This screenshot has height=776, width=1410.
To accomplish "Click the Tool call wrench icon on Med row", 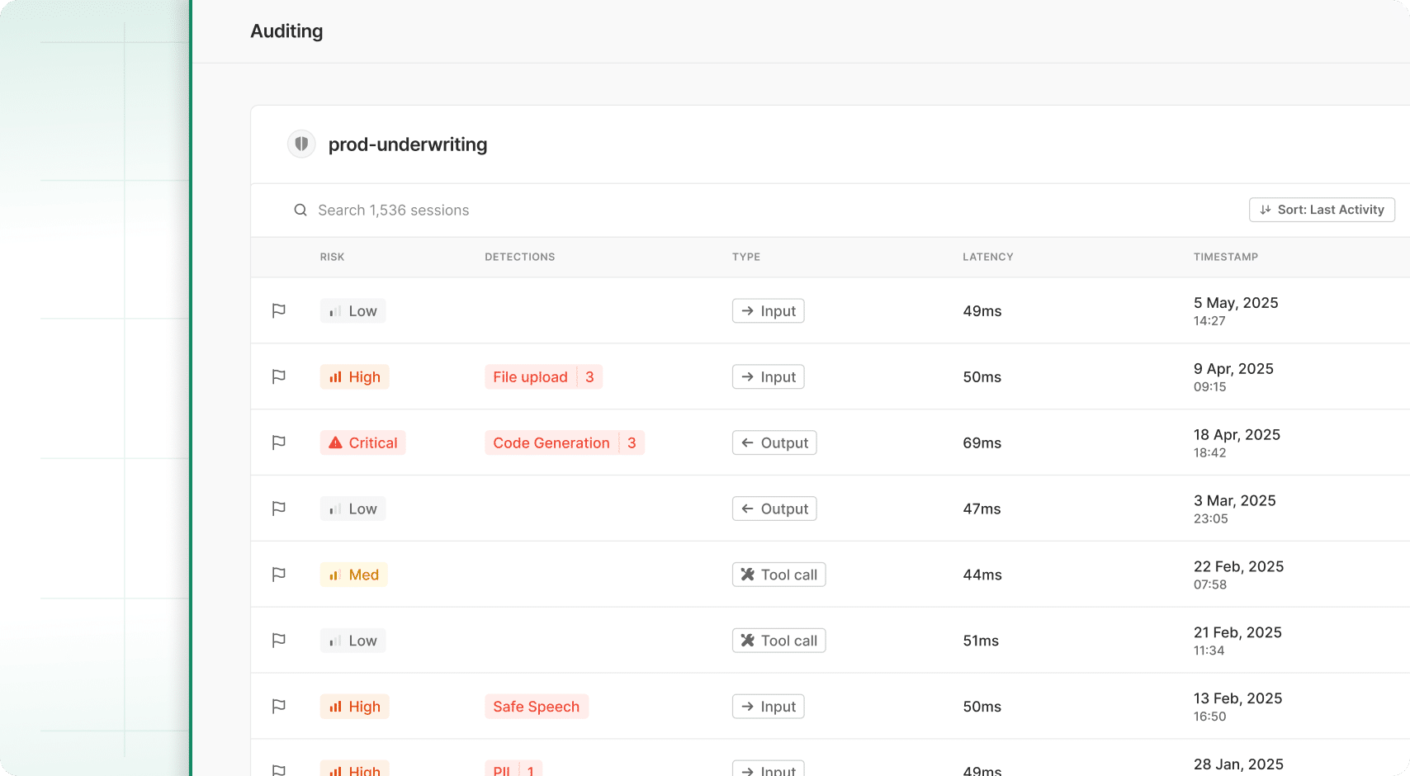I will pyautogui.click(x=748, y=575).
